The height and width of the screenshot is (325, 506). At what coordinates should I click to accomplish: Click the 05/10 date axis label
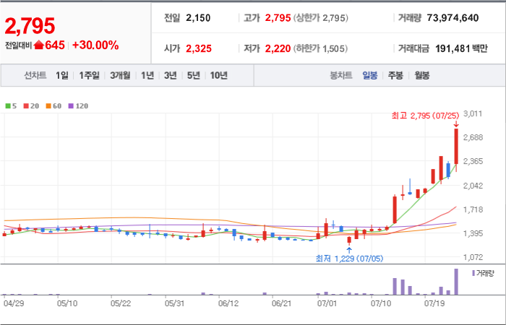pyautogui.click(x=67, y=303)
